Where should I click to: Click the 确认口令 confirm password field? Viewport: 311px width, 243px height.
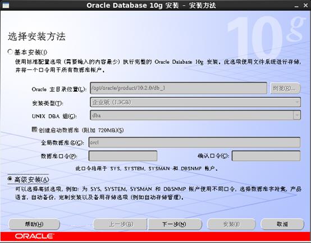pos(266,156)
